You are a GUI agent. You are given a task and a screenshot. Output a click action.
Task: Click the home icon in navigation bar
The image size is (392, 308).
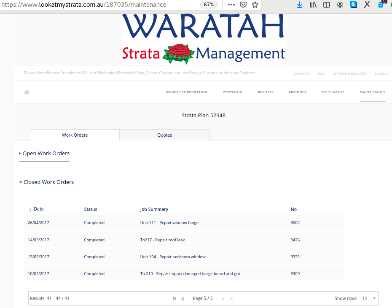[x=27, y=92]
